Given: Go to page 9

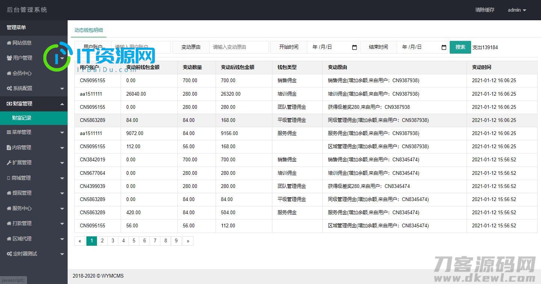Looking at the screenshot, I should pos(176,241).
